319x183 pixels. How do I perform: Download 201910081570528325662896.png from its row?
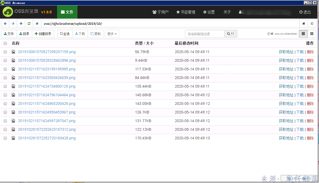pos(300,60)
